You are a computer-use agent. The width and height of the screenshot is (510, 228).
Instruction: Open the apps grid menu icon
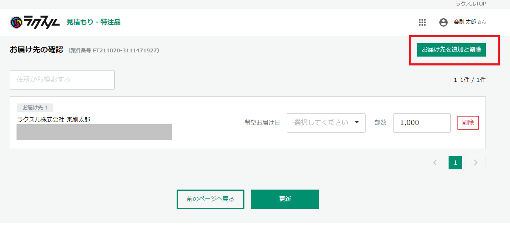coord(422,22)
